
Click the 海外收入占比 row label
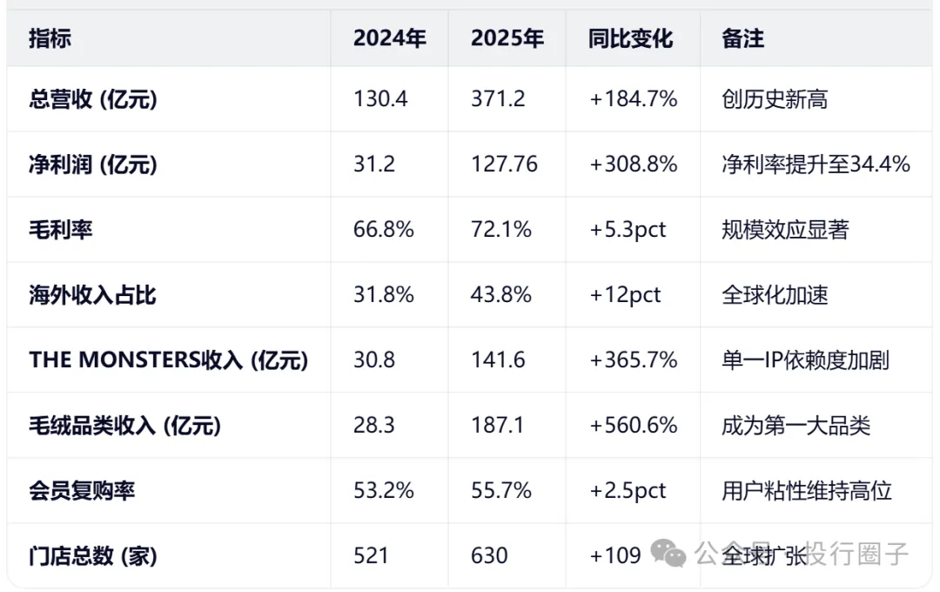point(93,295)
